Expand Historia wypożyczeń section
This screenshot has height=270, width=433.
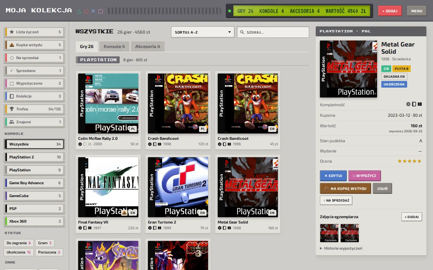click(x=341, y=248)
